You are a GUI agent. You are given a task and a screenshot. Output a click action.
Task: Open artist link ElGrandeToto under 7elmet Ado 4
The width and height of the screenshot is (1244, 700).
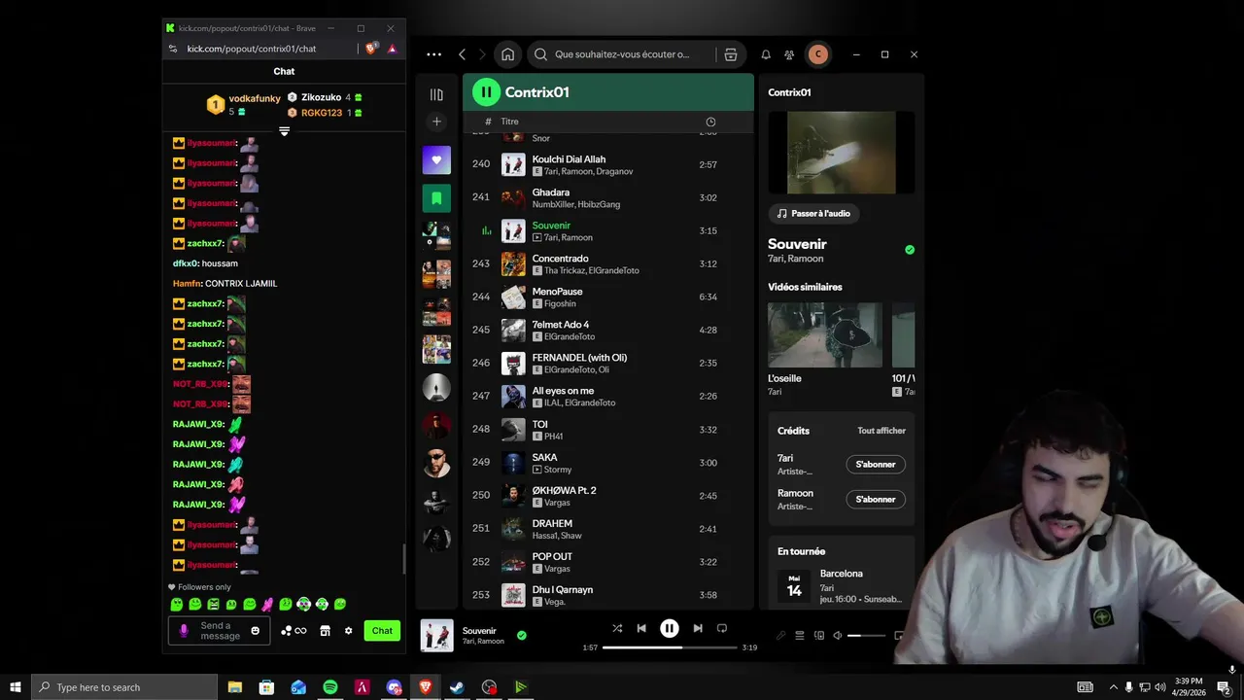[570, 336]
